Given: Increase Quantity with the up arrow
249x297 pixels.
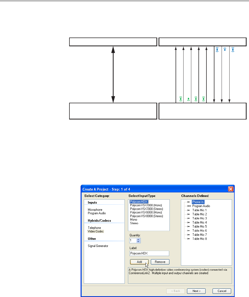Looking at the screenshot, I should [138, 239].
